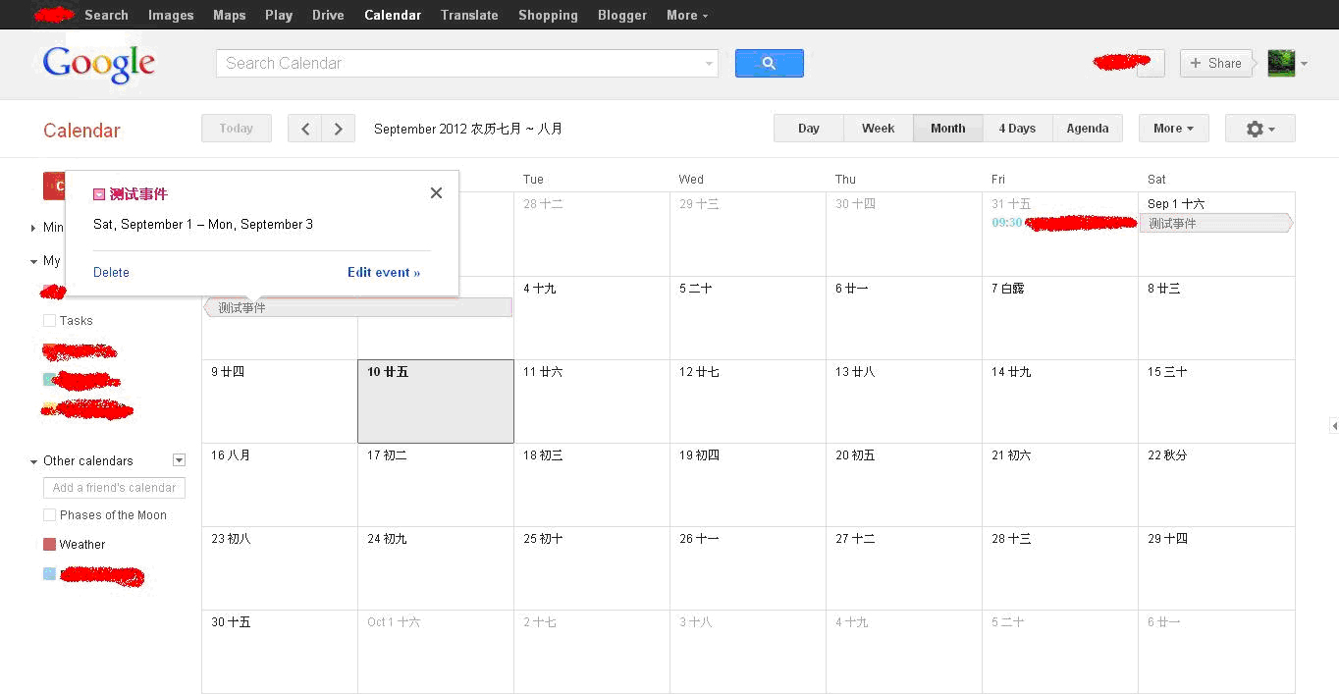The height and width of the screenshot is (694, 1339).
Task: Open the profile avatar menu
Action: (1287, 63)
